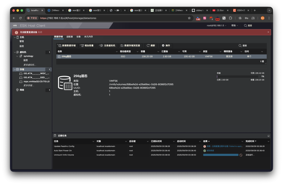Click the 增加容量 (Increase capacity) button
This screenshot has height=185, width=283.
point(87,46)
